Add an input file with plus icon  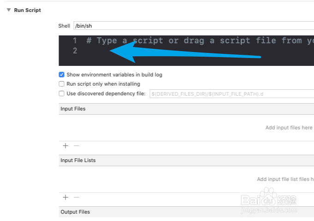(65, 145)
